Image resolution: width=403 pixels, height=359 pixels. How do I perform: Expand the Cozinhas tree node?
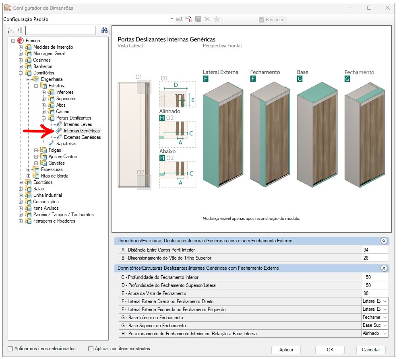point(21,60)
